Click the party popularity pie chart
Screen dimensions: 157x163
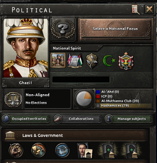pos(84,99)
